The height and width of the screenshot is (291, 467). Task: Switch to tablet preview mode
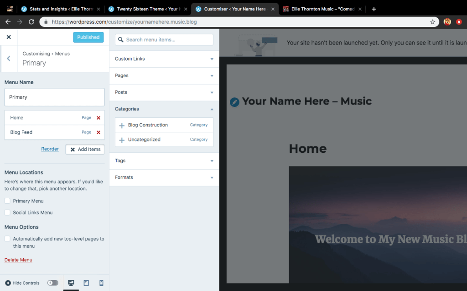pos(86,283)
